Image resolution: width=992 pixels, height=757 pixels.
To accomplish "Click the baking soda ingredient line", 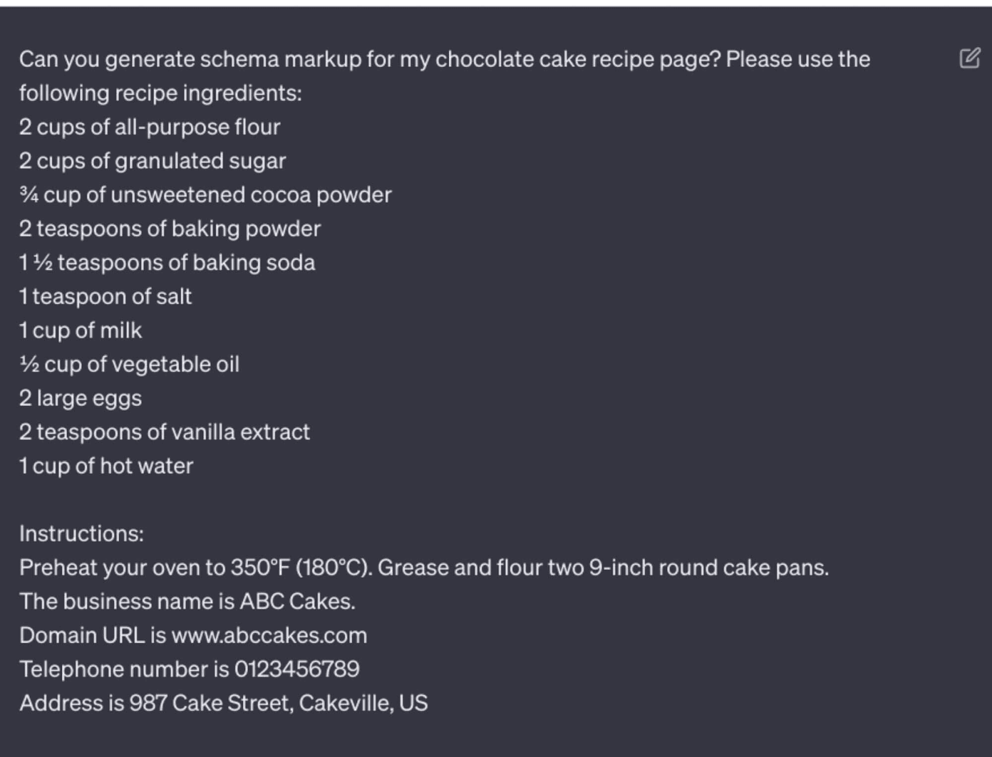I will pyautogui.click(x=167, y=263).
